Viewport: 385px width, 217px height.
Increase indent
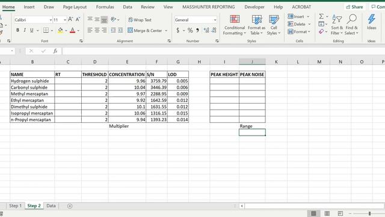(120, 30)
